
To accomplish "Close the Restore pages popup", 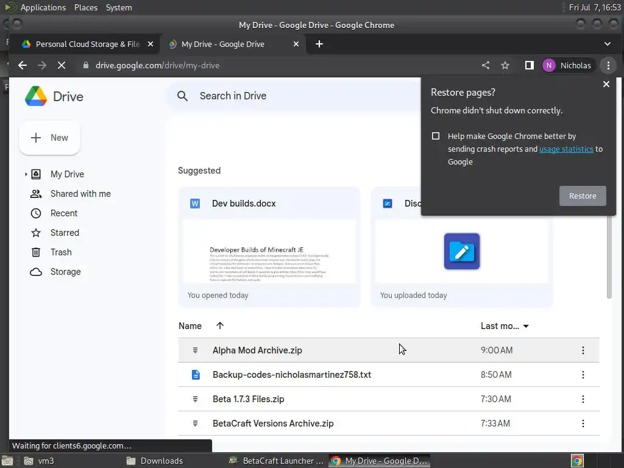I will (606, 84).
